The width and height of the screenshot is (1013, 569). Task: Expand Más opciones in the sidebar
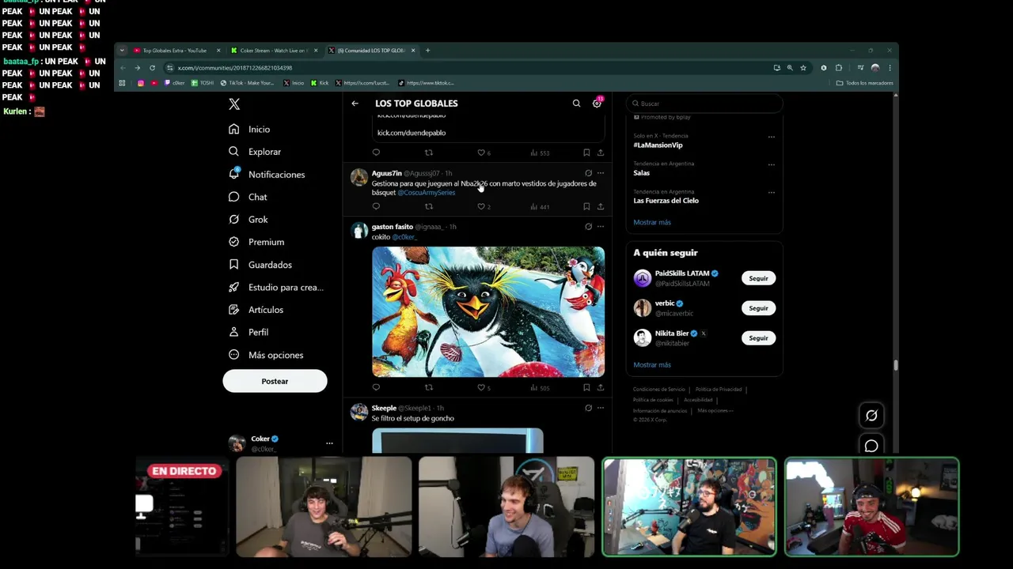point(265,356)
